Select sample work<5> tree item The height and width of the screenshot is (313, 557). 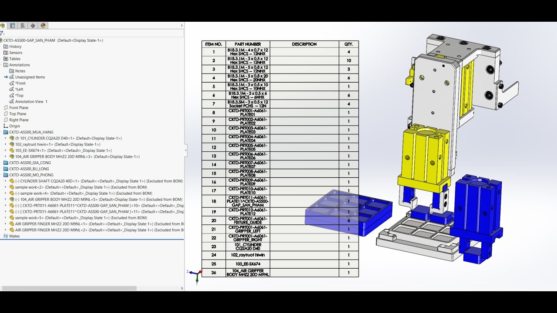point(78,218)
